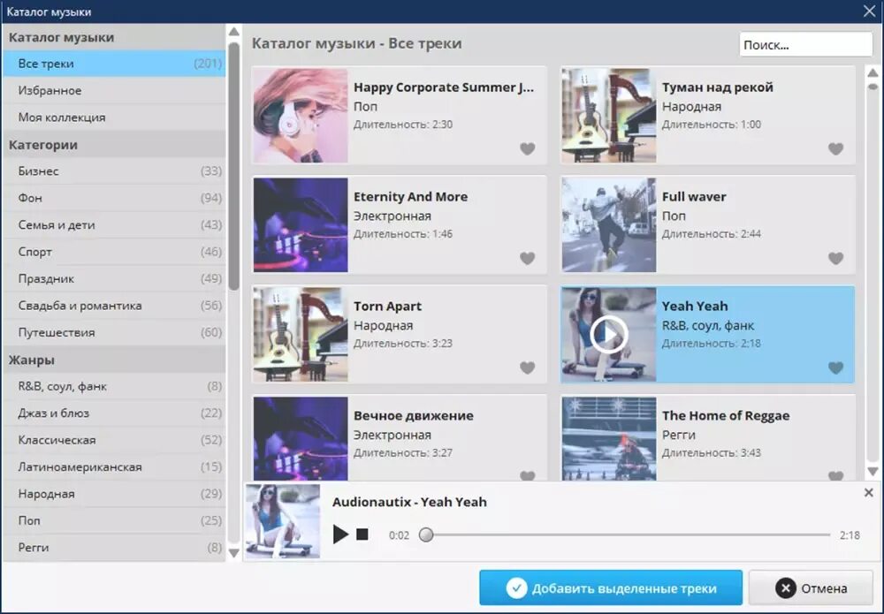The height and width of the screenshot is (614, 884).
Task: Click the Eternity And More title
Action: [410, 197]
